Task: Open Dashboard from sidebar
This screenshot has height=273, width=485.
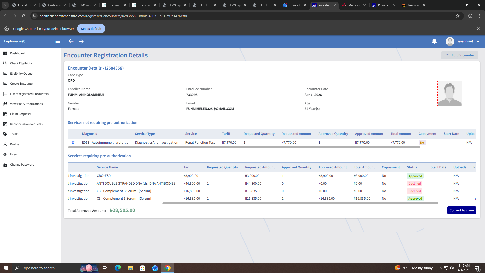Action: (x=17, y=53)
